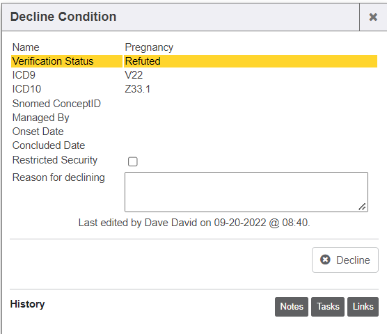Viewport: 387px width, 334px height.
Task: Close the Decline Condition dialog
Action: [x=373, y=17]
